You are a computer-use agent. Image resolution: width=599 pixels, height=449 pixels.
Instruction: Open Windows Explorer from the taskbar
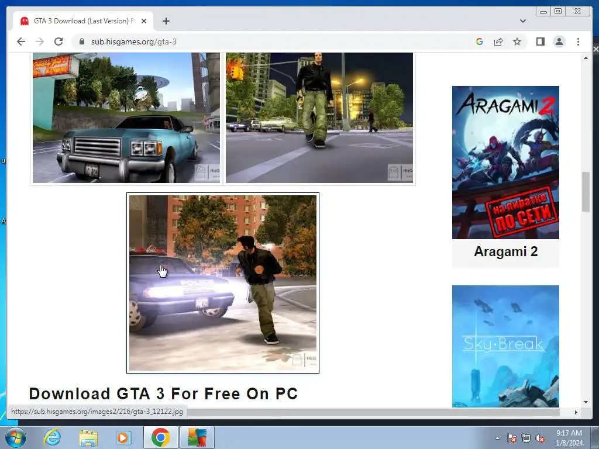coord(88,437)
